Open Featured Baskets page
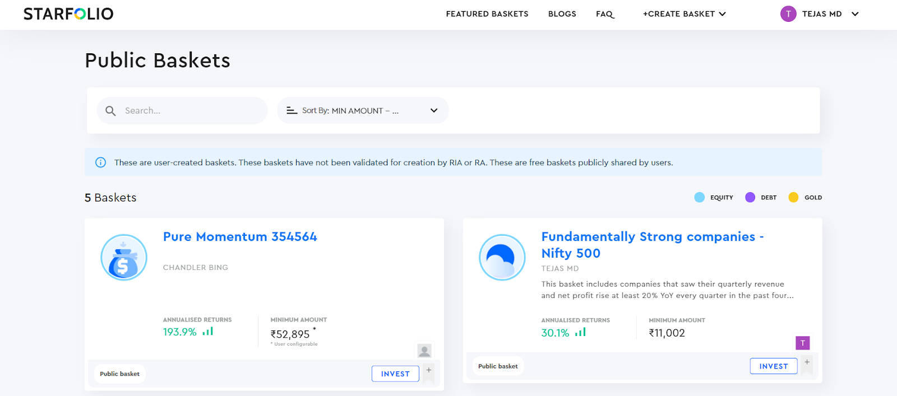Image resolution: width=897 pixels, height=396 pixels. click(487, 14)
